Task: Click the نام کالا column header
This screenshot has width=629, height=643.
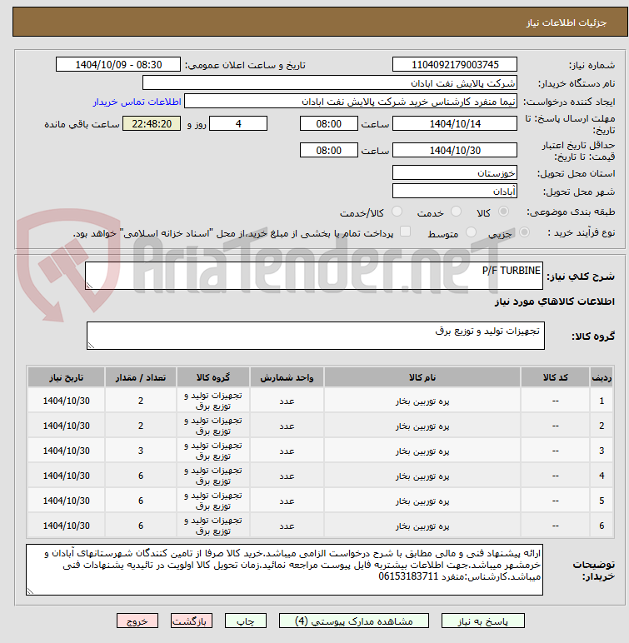Action: click(x=422, y=377)
